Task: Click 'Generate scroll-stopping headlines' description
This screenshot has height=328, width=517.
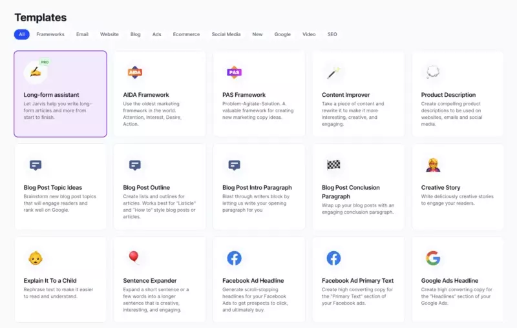Action: pos(255,300)
